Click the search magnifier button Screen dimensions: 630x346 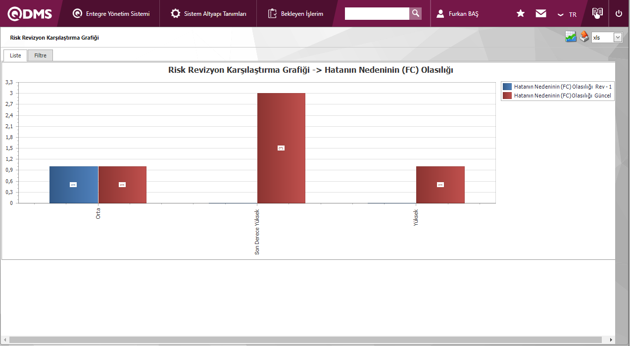click(x=416, y=13)
